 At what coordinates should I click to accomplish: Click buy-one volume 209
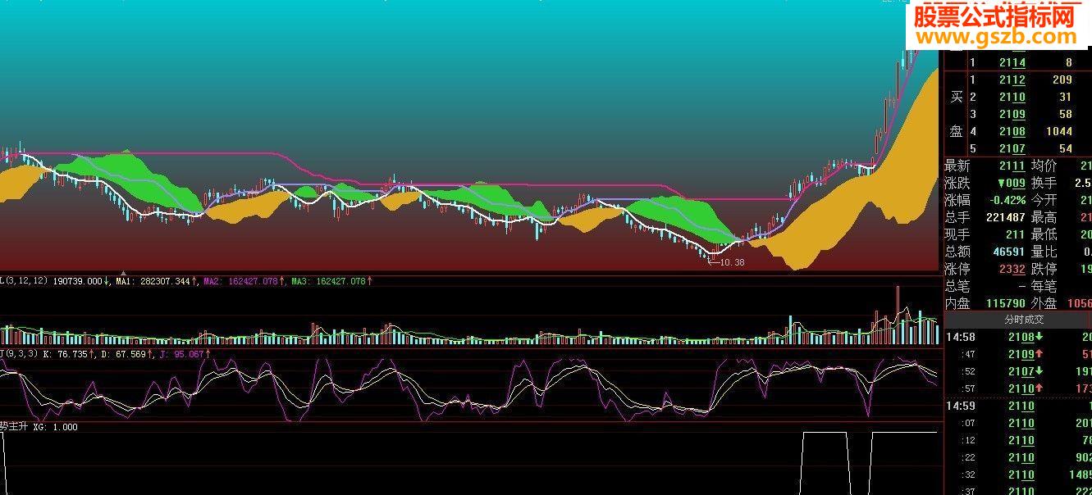(1062, 79)
